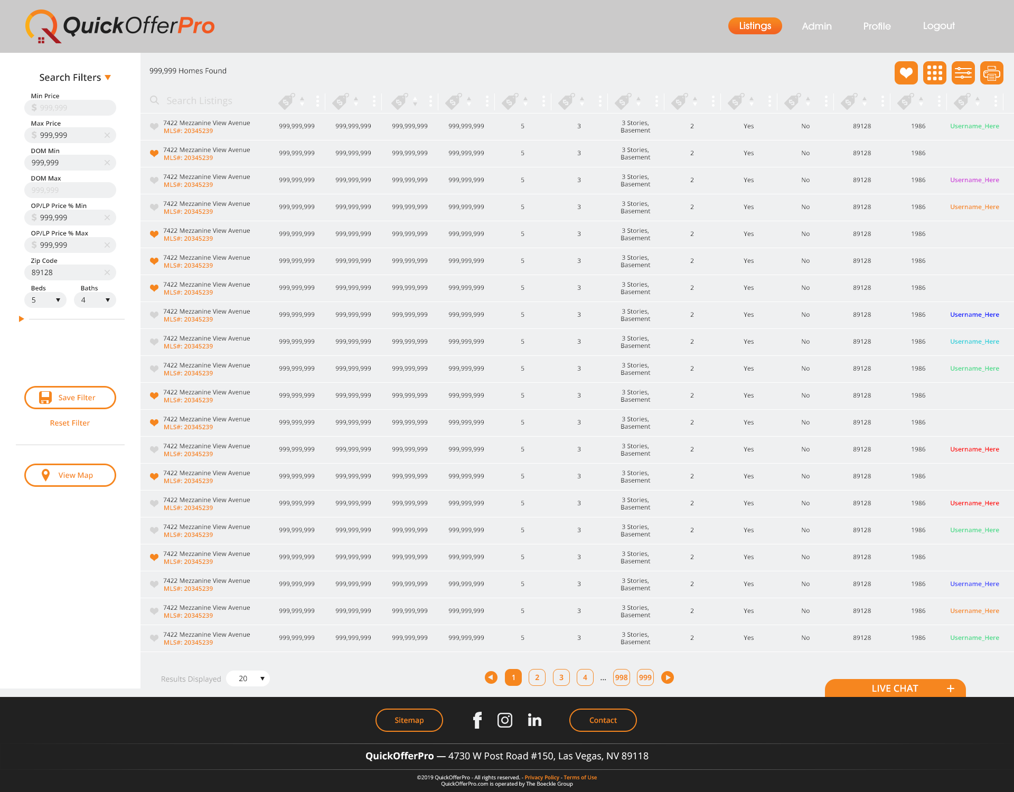The height and width of the screenshot is (792, 1014).
Task: Open Results Displayed count dropdown
Action: 248,678
